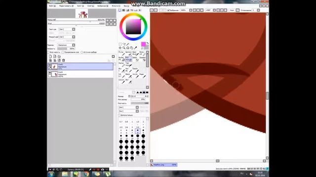Choose the Acrylic brush preset
The width and height of the screenshot is (316, 177).
point(135,76)
